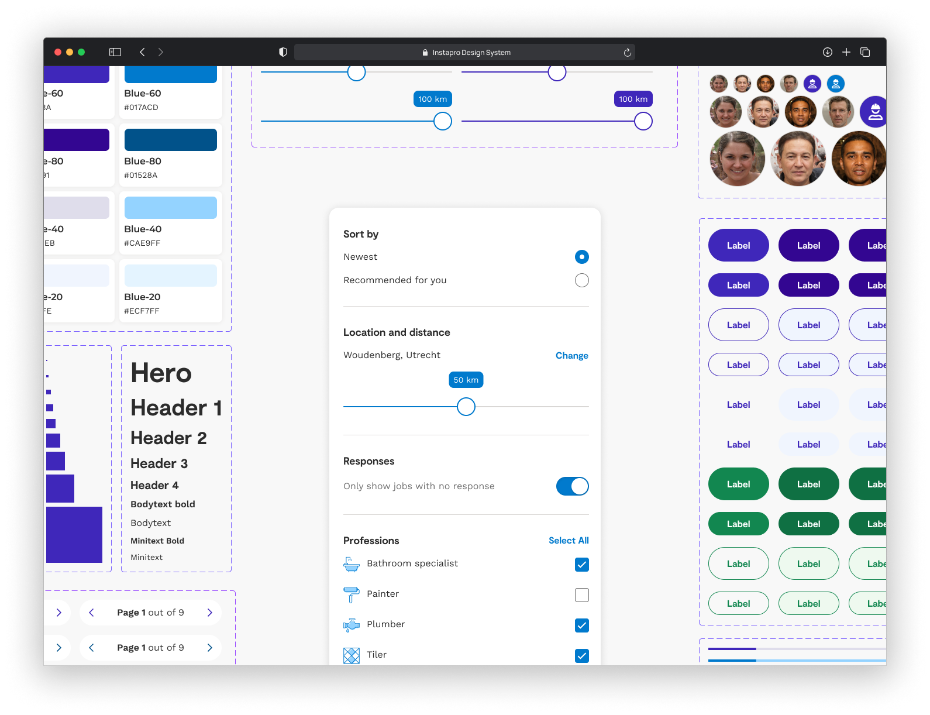
Task: Click the Change location link
Action: pos(571,356)
